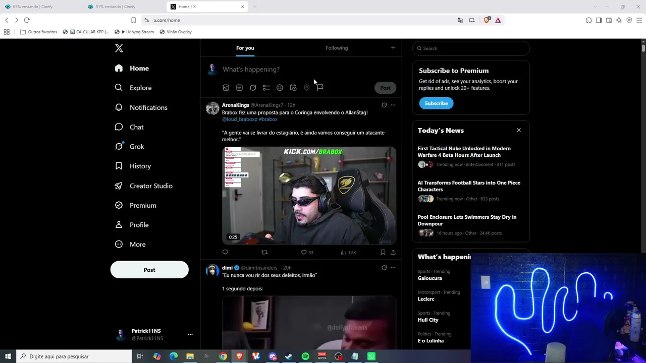646x363 pixels.
Task: Add media with the composer image icon
Action: point(226,88)
